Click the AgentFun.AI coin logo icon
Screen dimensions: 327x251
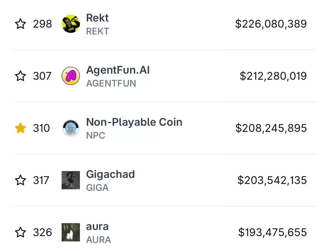click(x=71, y=76)
